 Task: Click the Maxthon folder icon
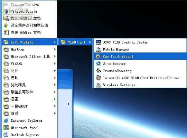click(x=6, y=49)
